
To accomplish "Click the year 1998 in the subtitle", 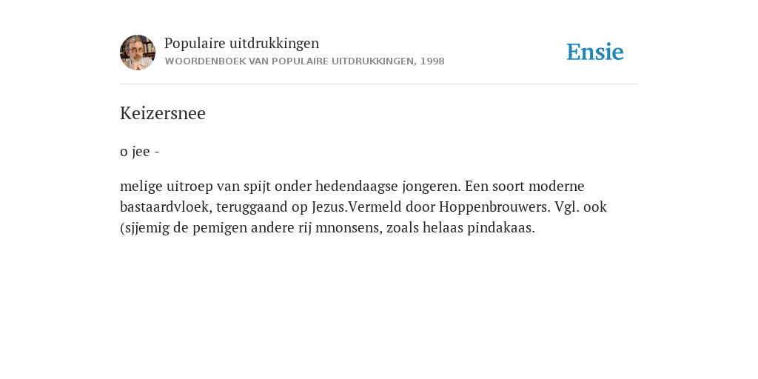I will click(432, 61).
